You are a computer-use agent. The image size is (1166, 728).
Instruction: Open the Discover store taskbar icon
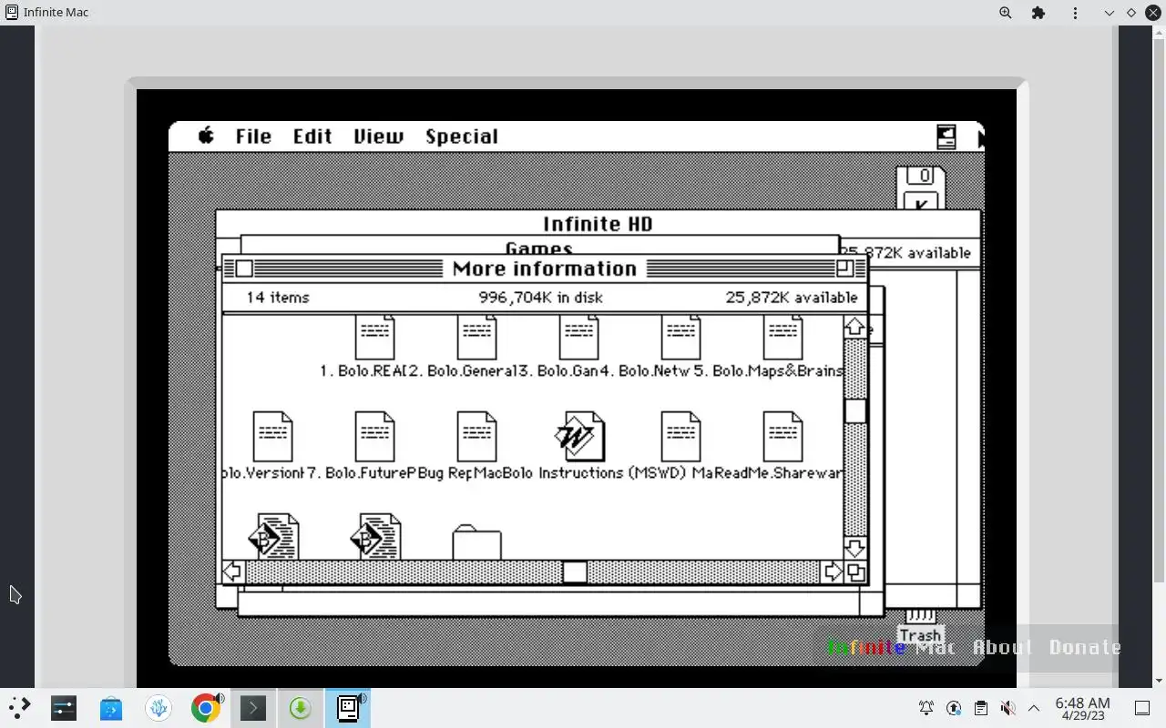pyautogui.click(x=111, y=707)
